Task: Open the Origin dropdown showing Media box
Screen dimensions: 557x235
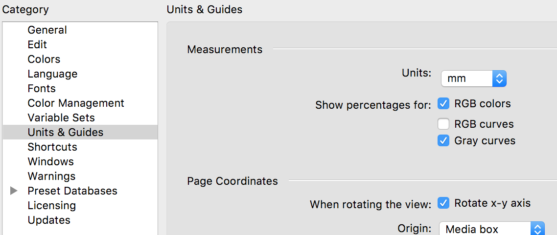Action: (x=491, y=229)
